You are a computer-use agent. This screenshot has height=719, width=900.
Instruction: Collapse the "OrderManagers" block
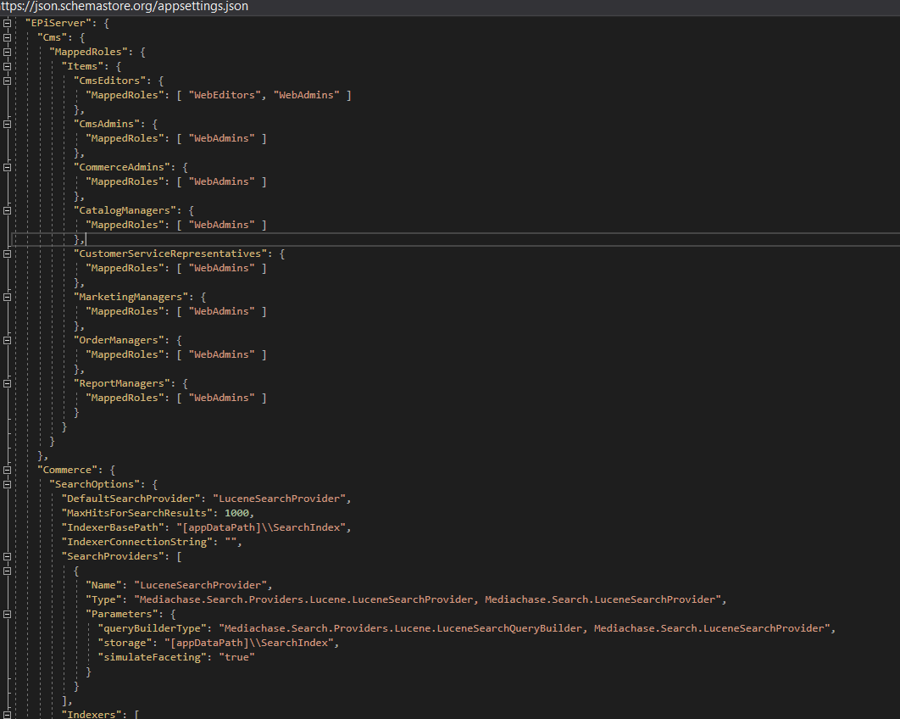7,340
